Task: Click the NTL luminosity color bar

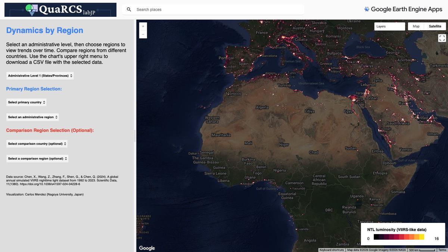Action: [x=399, y=237]
